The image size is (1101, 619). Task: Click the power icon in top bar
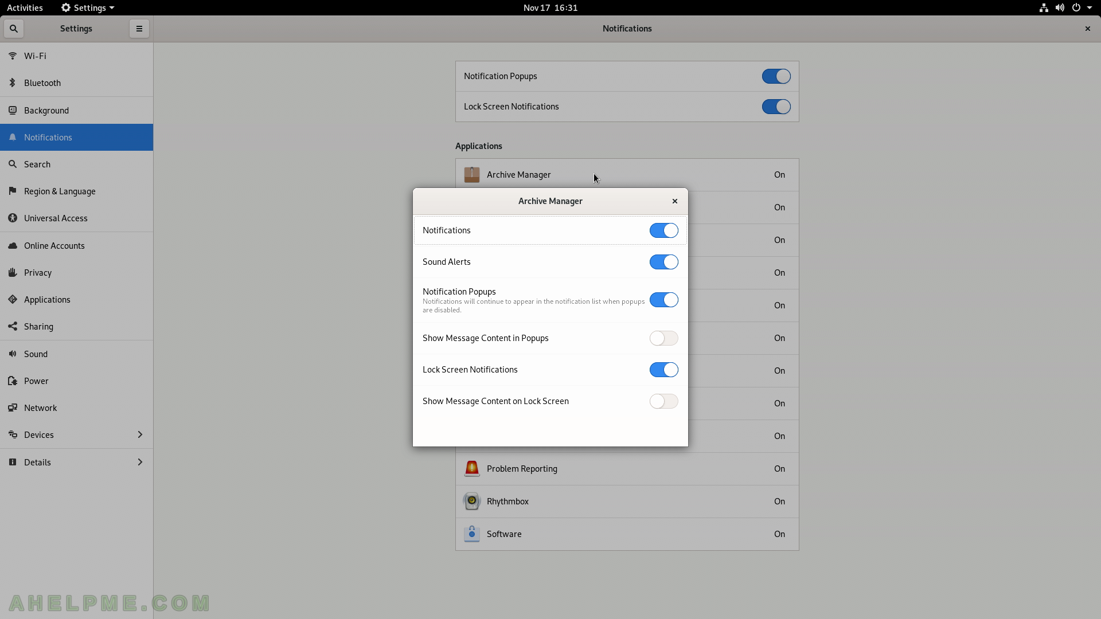[1076, 8]
